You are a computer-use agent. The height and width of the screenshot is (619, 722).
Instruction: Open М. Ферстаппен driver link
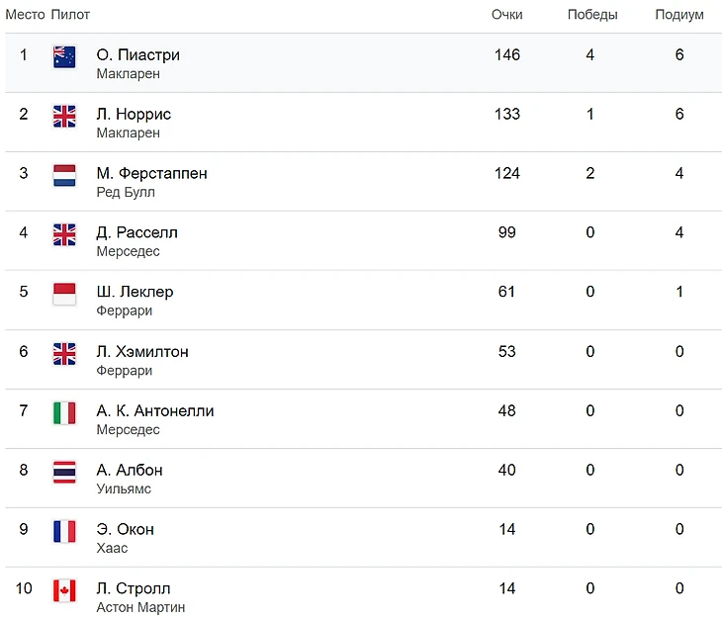151,174
